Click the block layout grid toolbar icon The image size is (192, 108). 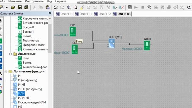130,7
